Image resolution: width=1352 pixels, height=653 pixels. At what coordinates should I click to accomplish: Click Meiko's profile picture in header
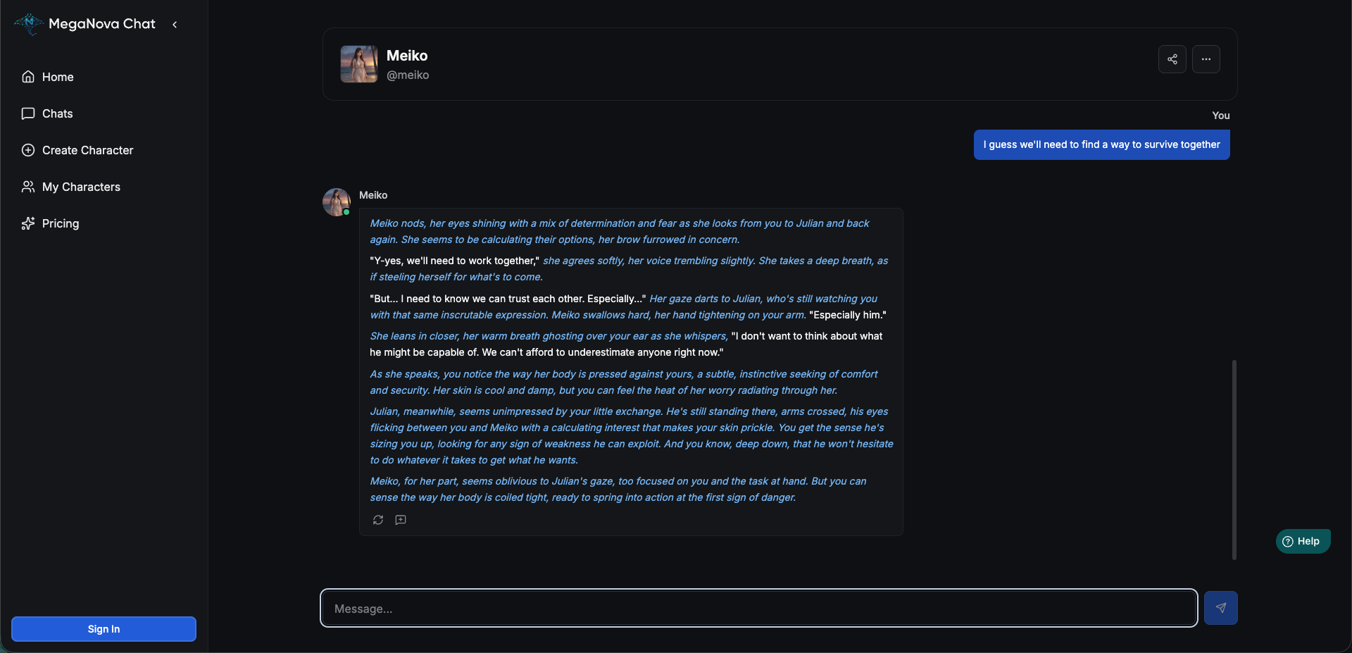point(359,64)
